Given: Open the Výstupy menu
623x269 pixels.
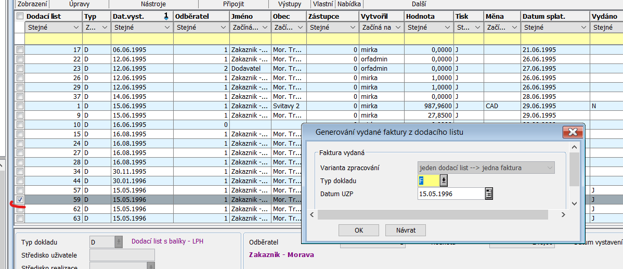Looking at the screenshot, I should point(290,4).
